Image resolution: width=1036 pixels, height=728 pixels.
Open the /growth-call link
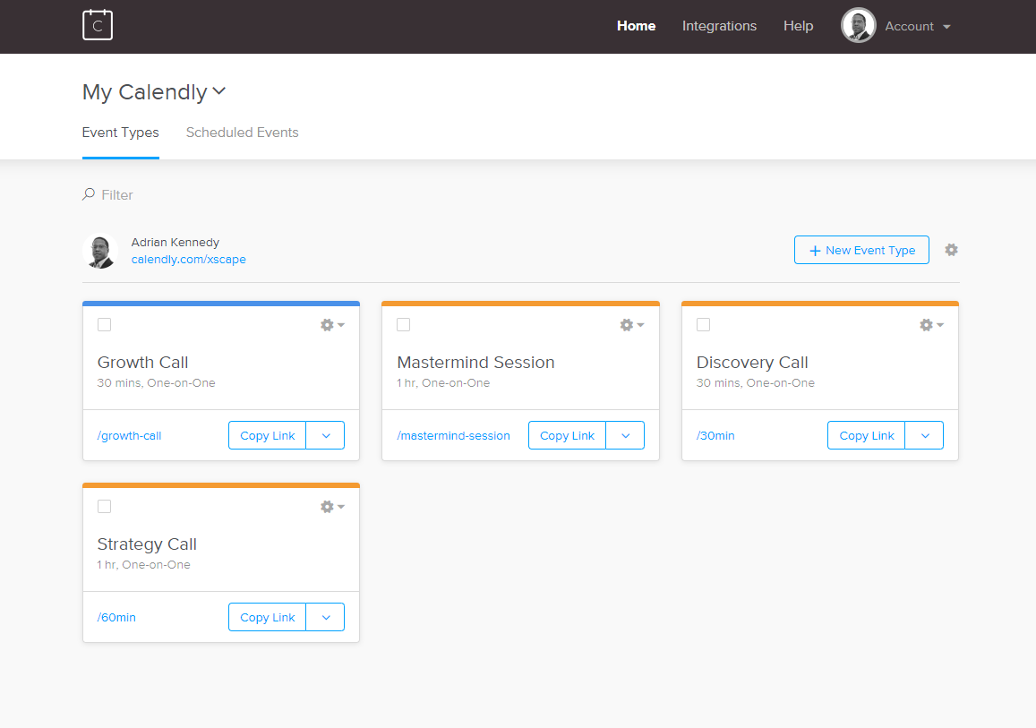coord(130,435)
